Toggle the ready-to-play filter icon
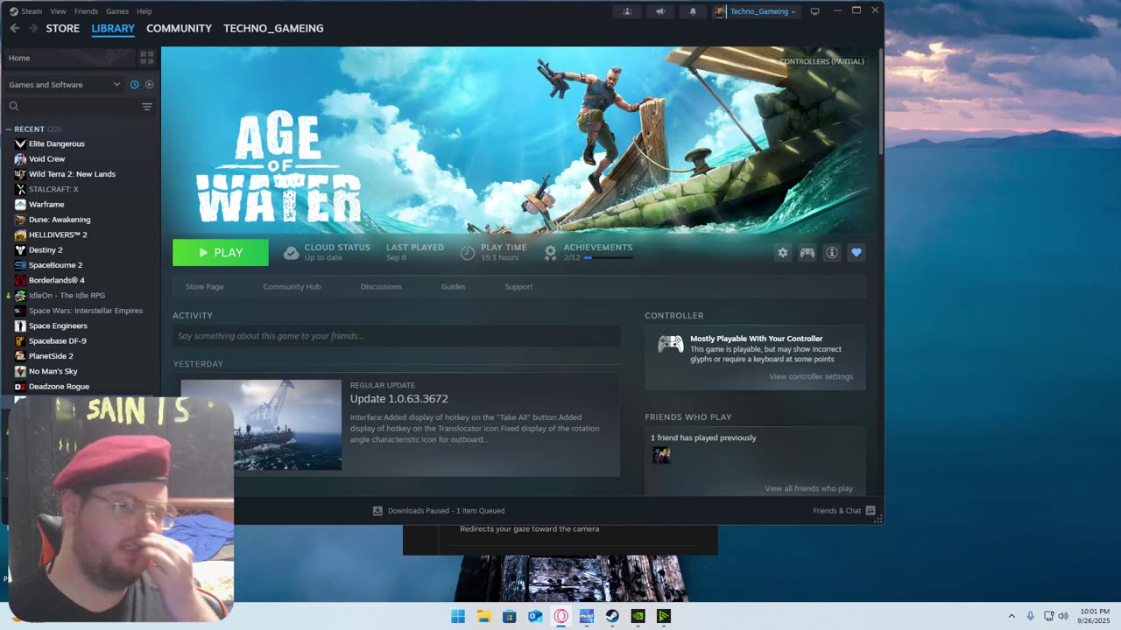 (149, 85)
